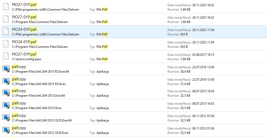The width and height of the screenshot is (267, 138).
Task: Click pafcopy application icon in ArtCAM 2012 OLD\Exec
Action: click(x=6, y=130)
